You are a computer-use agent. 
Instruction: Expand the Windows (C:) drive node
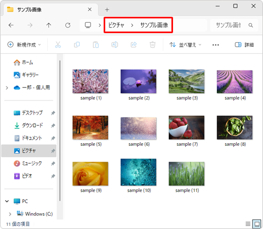click(x=10, y=214)
